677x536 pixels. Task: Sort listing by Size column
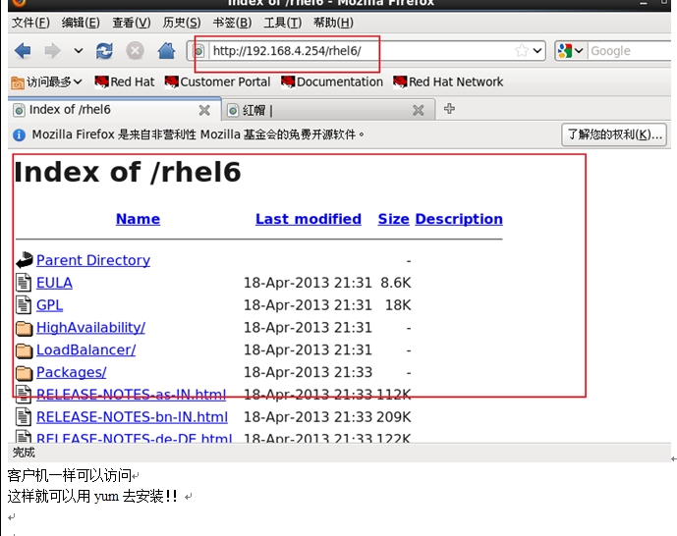pyautogui.click(x=393, y=219)
